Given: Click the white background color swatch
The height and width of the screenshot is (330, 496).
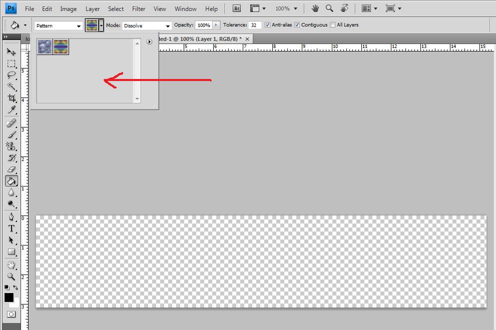Looking at the screenshot, I should pyautogui.click(x=15, y=304).
